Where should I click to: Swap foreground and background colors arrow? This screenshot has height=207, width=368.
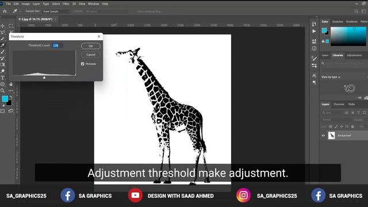(11, 97)
